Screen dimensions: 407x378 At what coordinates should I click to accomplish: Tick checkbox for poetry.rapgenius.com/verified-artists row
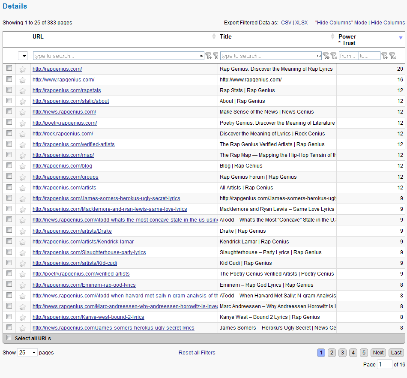[9, 273]
